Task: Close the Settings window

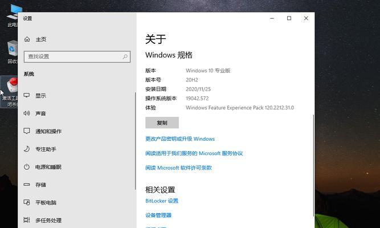Action: pyautogui.click(x=306, y=18)
